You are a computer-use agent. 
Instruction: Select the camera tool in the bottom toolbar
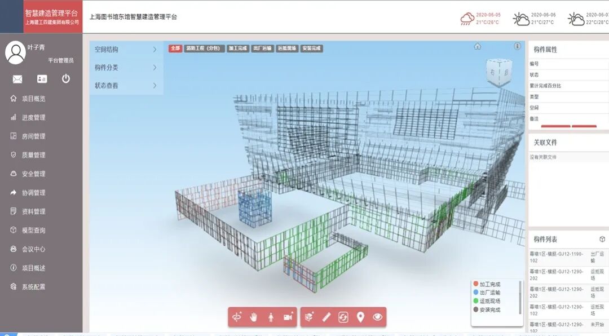(288, 317)
